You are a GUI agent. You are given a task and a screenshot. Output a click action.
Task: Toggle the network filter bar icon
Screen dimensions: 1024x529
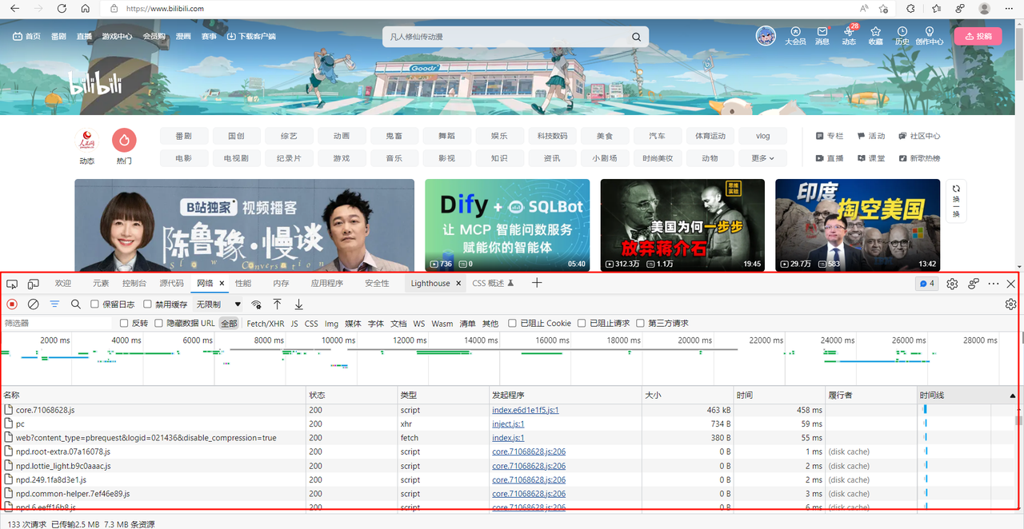(54, 304)
